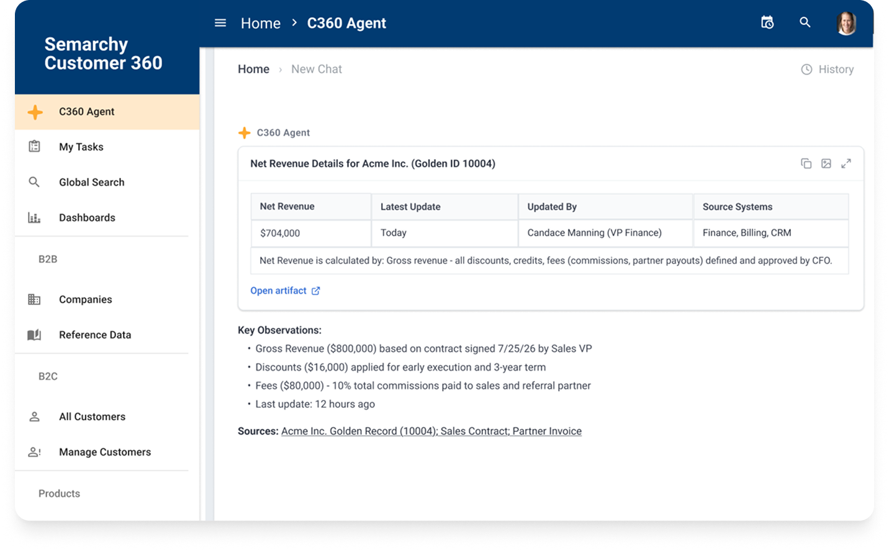Image resolution: width=889 pixels, height=551 pixels.
Task: Click the Discounts ($16,000) observation
Action: [x=400, y=367]
